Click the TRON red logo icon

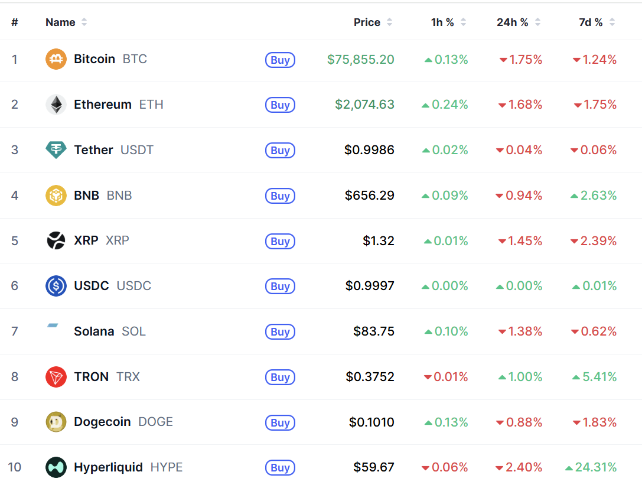(56, 377)
